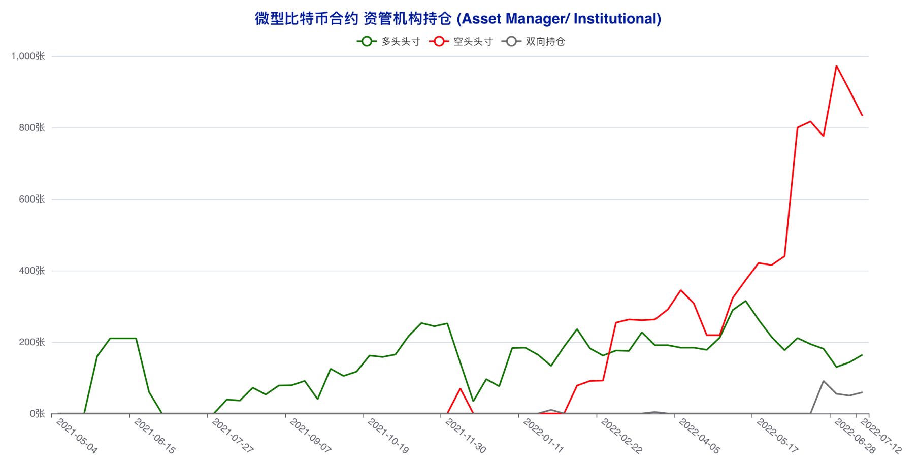The height and width of the screenshot is (463, 919).
Task: Click the 2022-02-22 x-axis date label
Action: 621,436
